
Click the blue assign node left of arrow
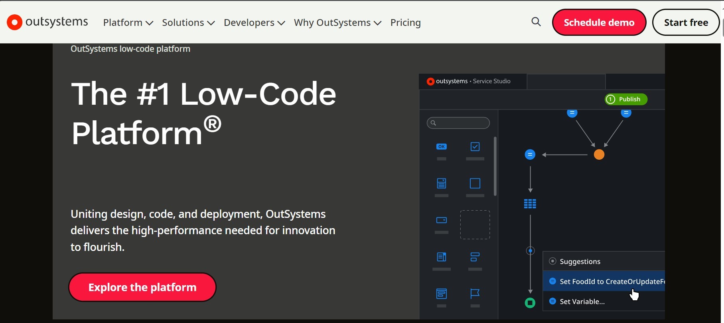click(x=530, y=155)
